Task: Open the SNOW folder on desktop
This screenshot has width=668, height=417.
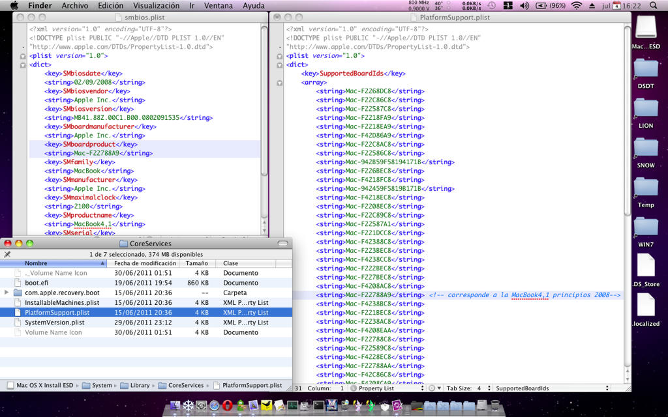Action: [x=646, y=153]
